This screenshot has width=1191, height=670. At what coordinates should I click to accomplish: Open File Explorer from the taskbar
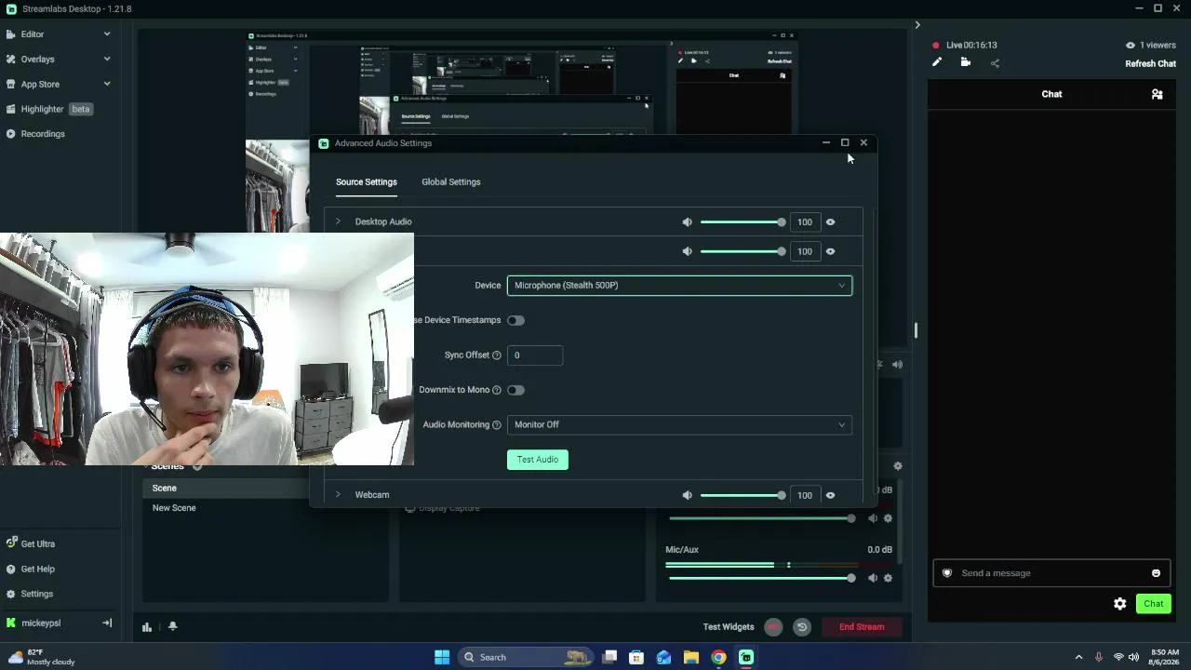coord(691,657)
